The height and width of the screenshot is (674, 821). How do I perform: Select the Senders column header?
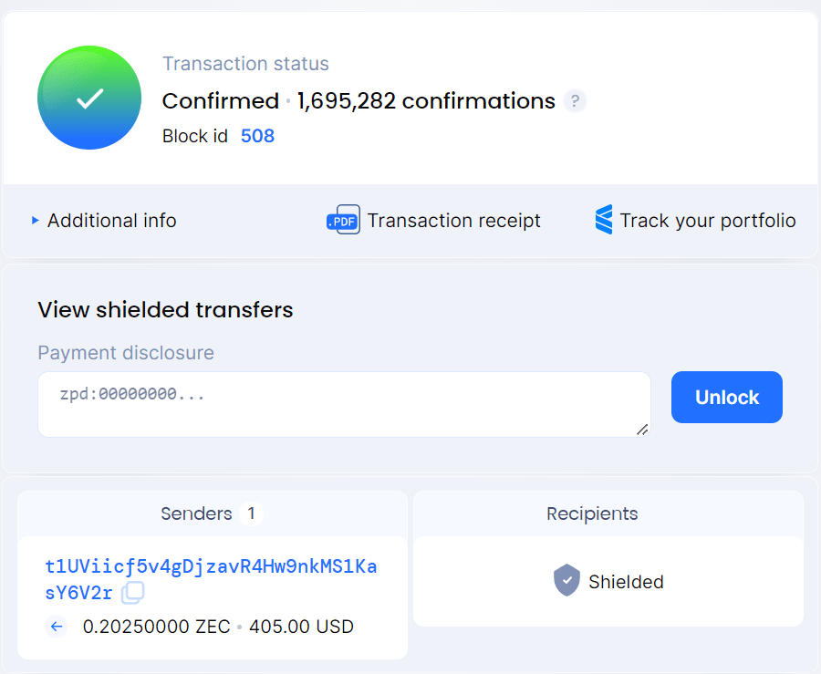point(196,513)
